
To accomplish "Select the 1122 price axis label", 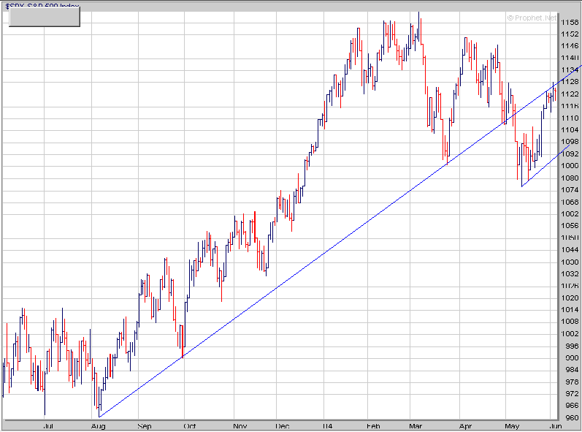I will (570, 94).
